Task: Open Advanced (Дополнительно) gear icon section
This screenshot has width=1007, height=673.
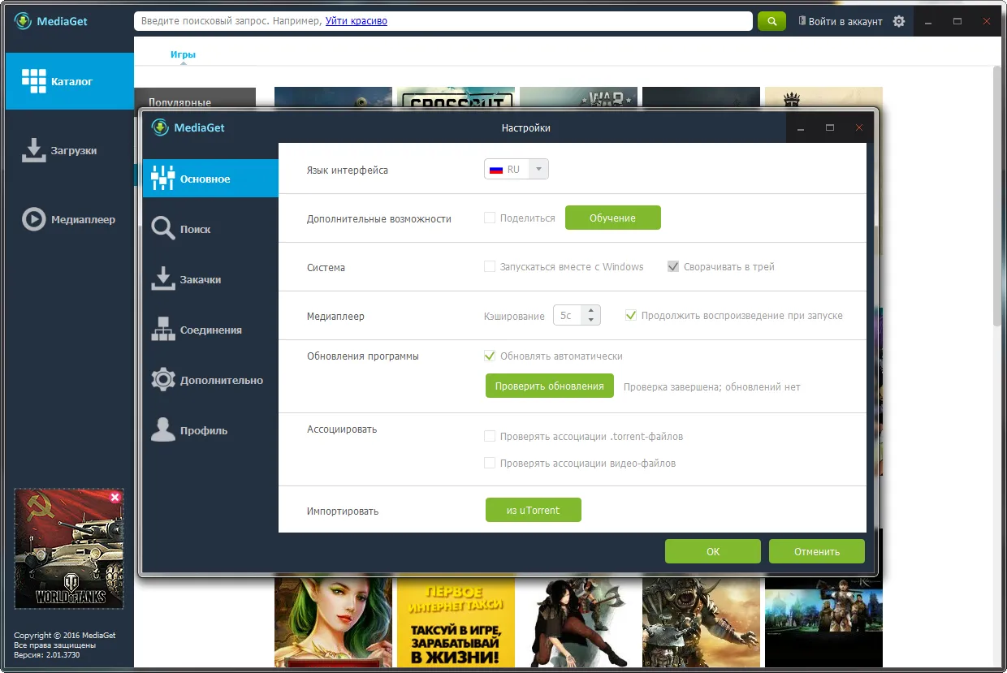Action: click(162, 380)
